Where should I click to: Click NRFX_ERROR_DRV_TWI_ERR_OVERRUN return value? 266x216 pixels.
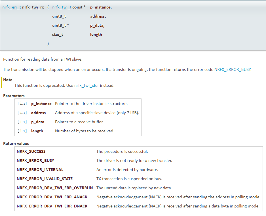pyautogui.click(x=55, y=188)
